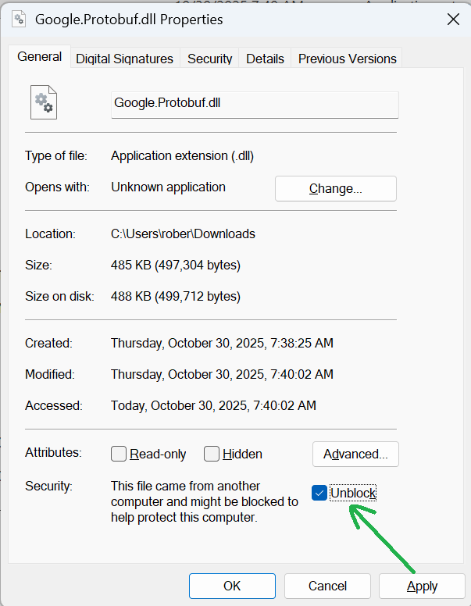Click into the Google.Protobuf.dll filename field
Screen dimensions: 471x606
click(x=255, y=103)
